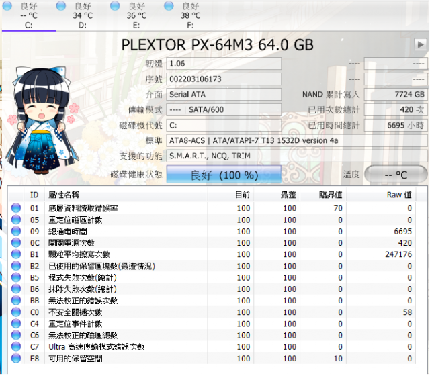430x376 pixels.
Task: Click the status icon of attribute B6
Action: [16, 289]
